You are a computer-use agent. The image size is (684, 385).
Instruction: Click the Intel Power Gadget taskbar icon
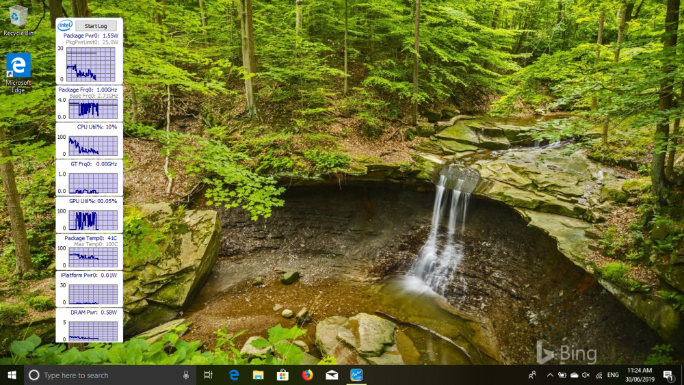[x=356, y=375]
